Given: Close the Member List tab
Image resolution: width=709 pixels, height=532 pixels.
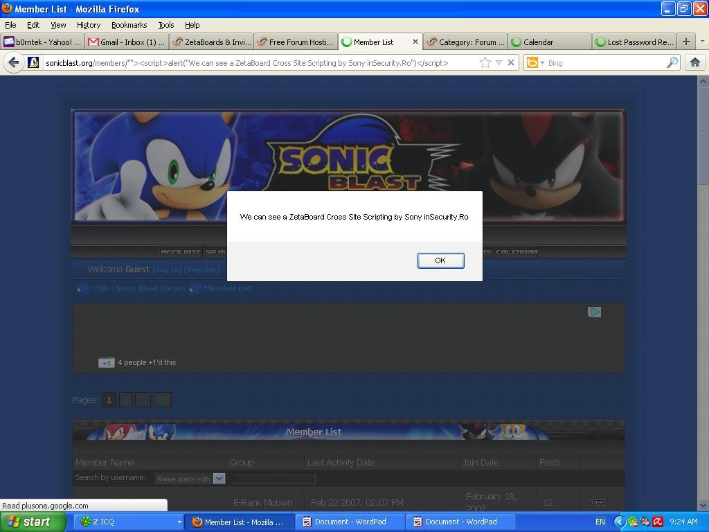Looking at the screenshot, I should tap(415, 42).
